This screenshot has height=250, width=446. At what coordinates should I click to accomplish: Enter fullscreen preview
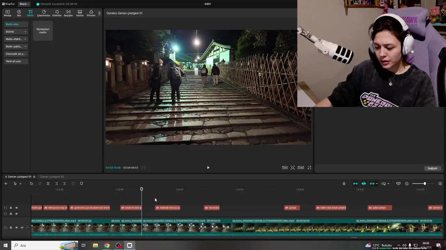tap(309, 168)
